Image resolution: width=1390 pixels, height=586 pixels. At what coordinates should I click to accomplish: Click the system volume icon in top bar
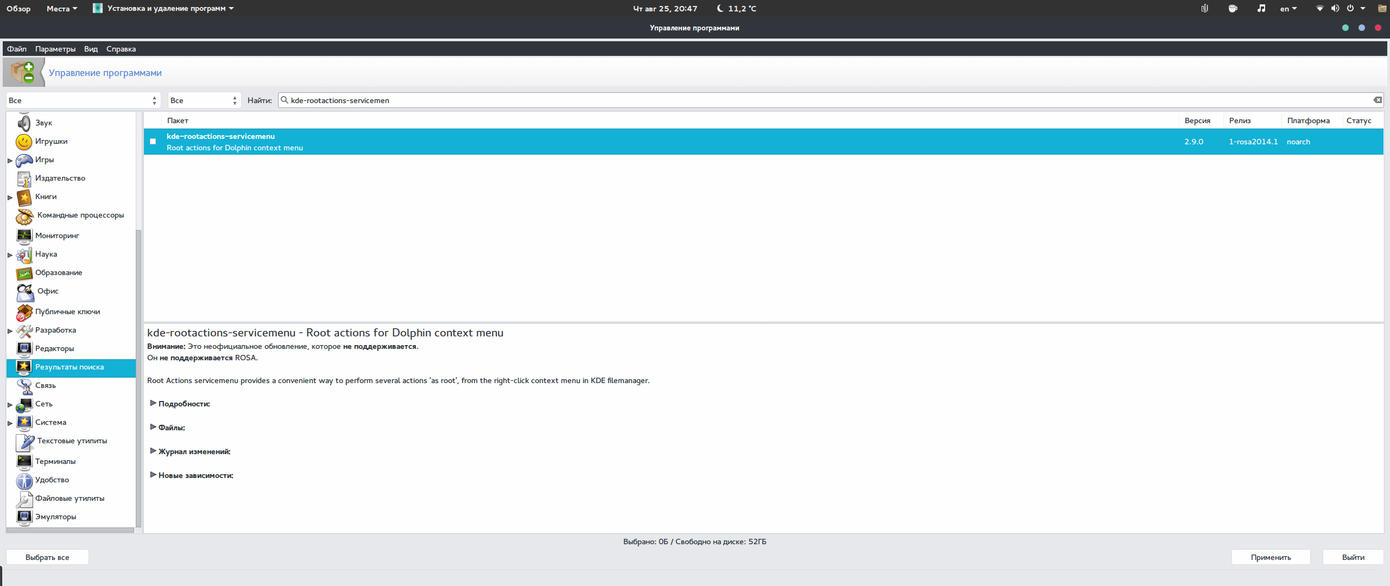(x=1335, y=9)
